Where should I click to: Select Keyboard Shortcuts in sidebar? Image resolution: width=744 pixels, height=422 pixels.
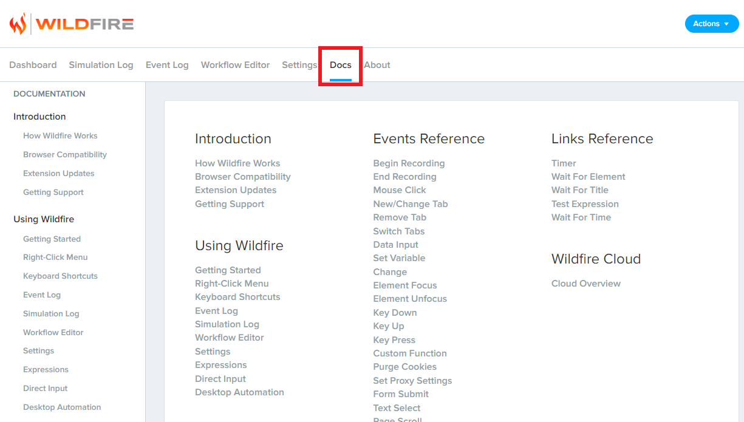click(x=60, y=276)
